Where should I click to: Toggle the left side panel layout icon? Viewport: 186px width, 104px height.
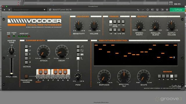[153, 10]
